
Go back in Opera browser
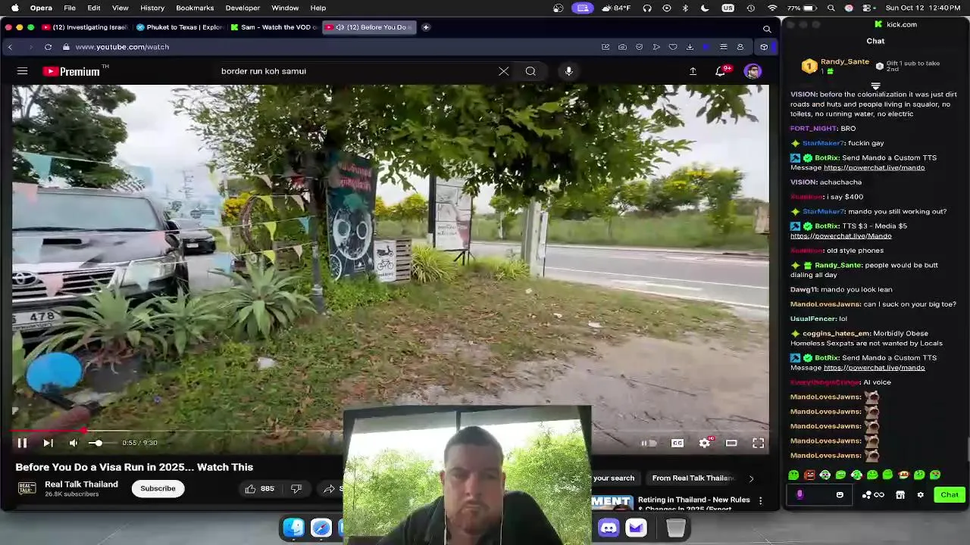point(10,47)
